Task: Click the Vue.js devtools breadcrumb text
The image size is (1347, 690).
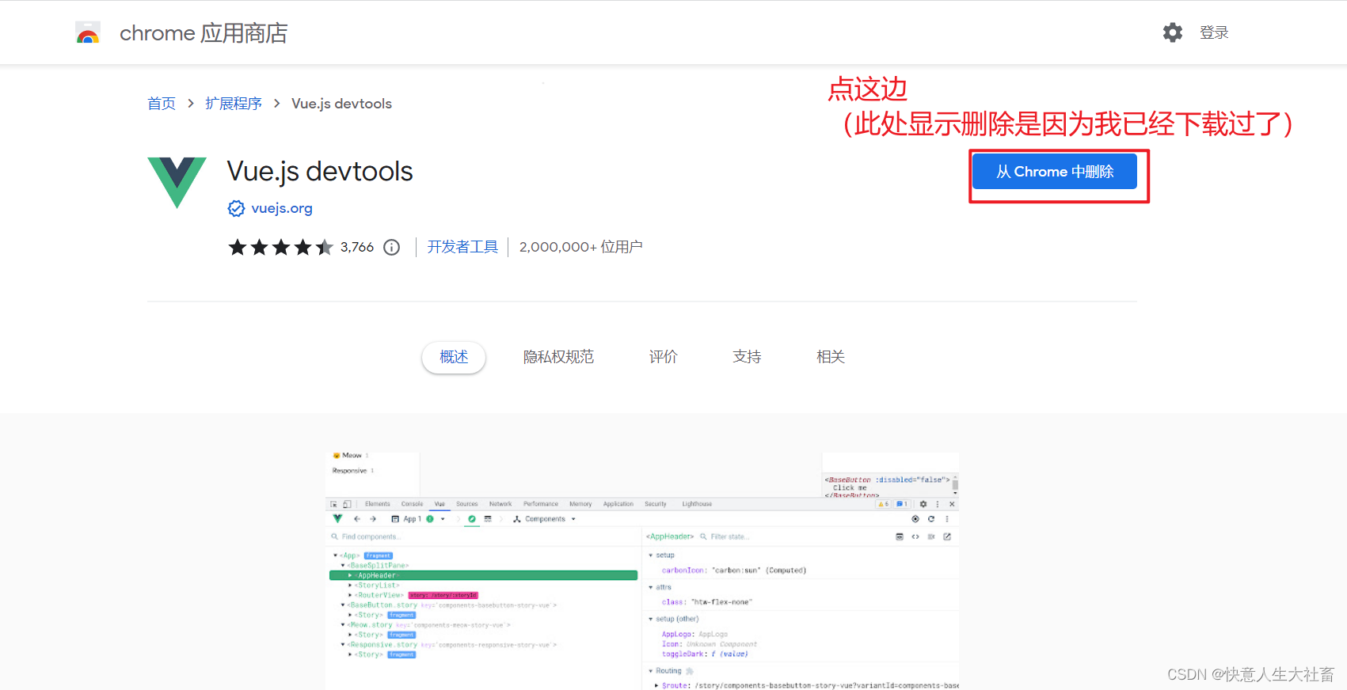Action: tap(341, 104)
